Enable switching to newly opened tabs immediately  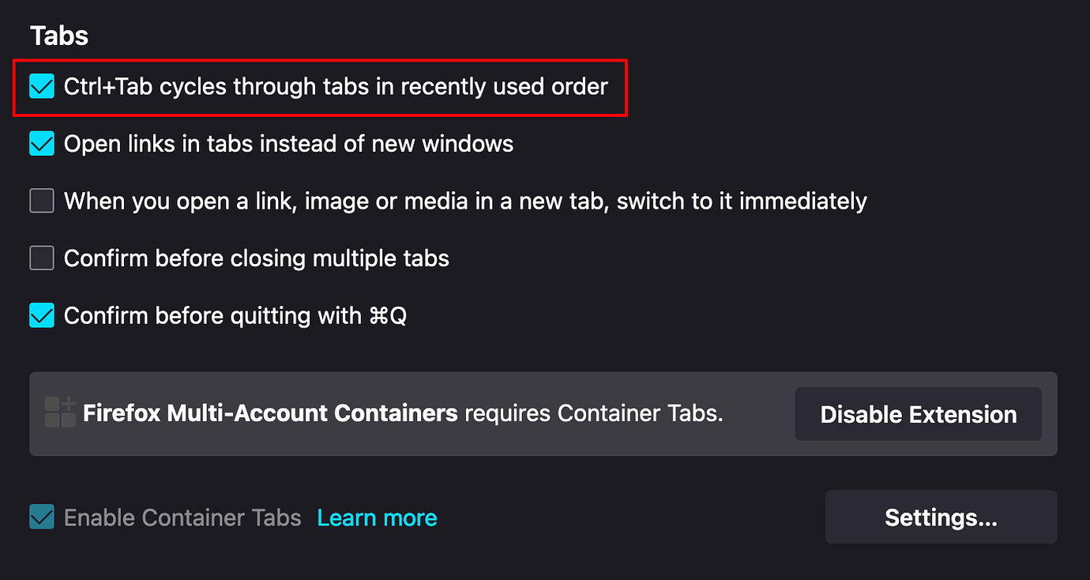tap(41, 201)
